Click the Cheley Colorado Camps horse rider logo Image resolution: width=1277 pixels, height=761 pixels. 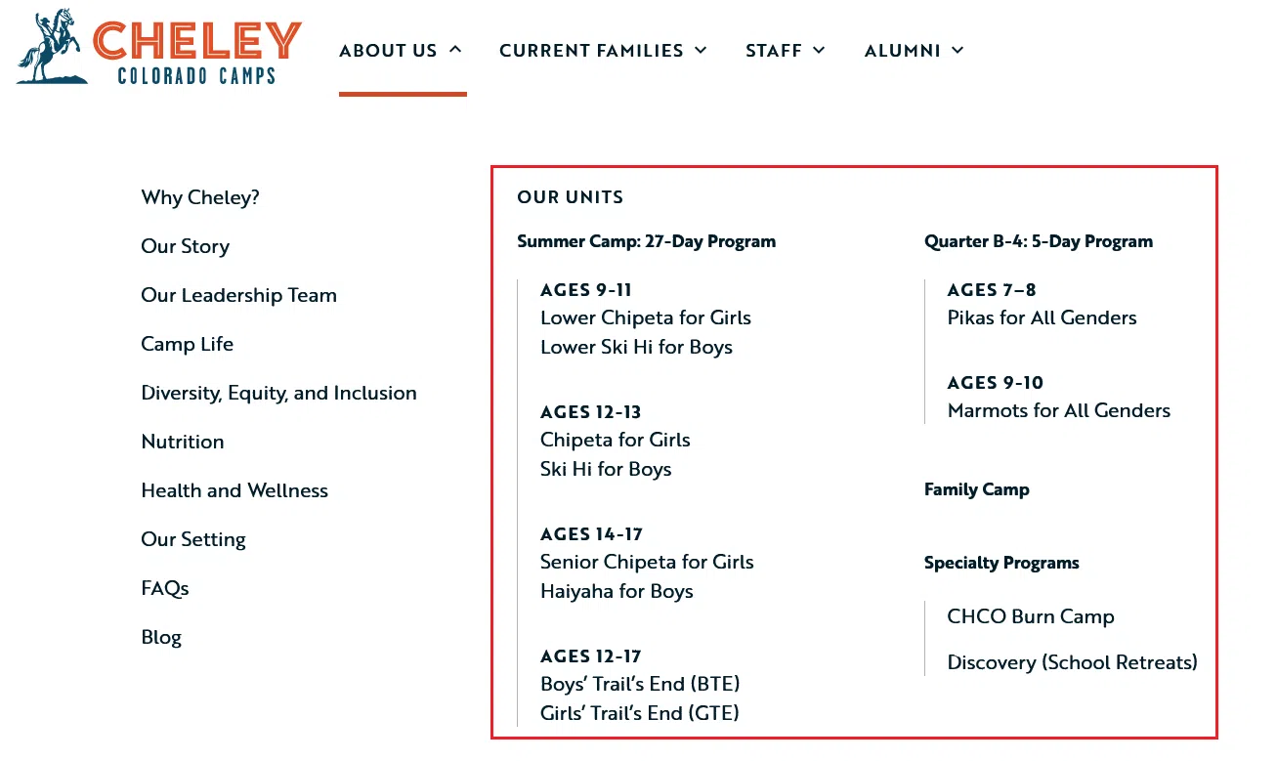click(x=51, y=44)
